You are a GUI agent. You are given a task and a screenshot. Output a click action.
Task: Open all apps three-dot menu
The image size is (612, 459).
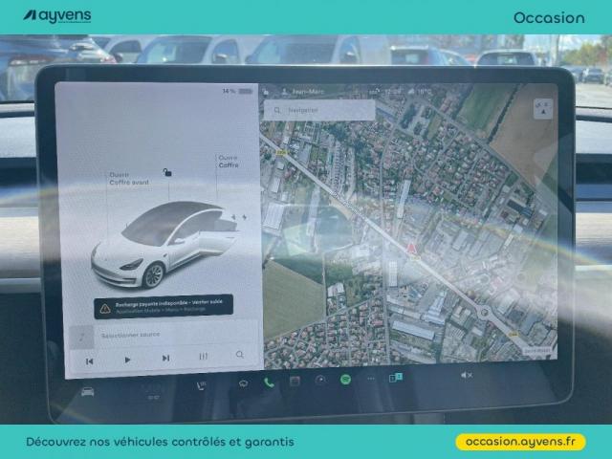(x=371, y=379)
